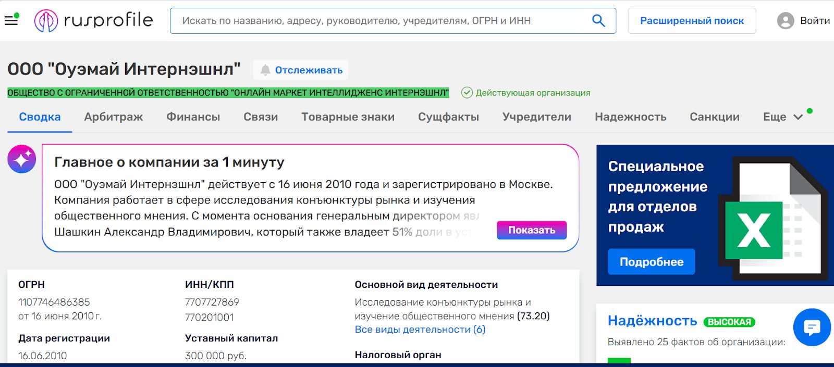Open Все виды деятельности (6) link
834x367 pixels.
pyautogui.click(x=420, y=330)
